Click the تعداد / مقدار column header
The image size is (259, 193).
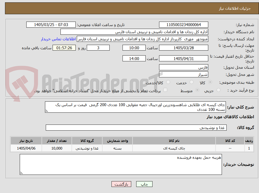tap(57, 141)
